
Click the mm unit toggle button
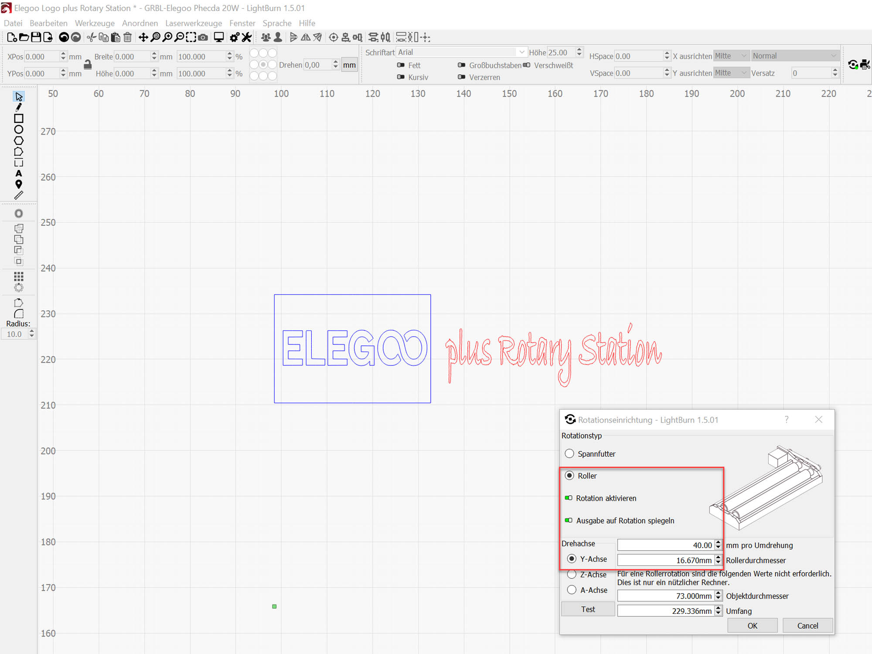coord(349,65)
